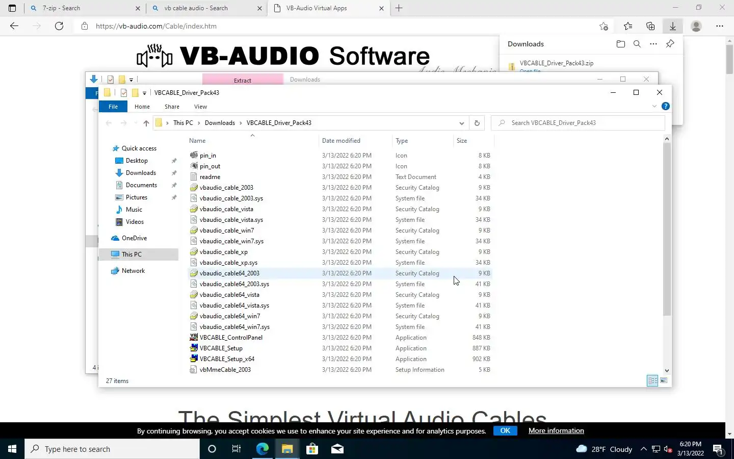The image size is (734, 459).
Task: Click the Search VBCABLE_Driver_Pack43 field
Action: coord(578,123)
